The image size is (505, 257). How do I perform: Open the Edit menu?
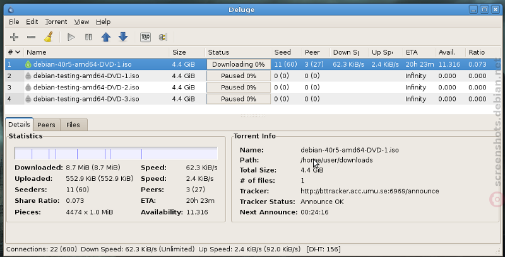tap(32, 22)
